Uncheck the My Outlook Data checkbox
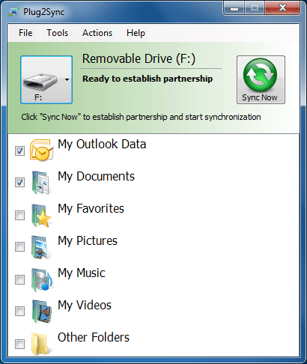Screen dimensions: 307x364 (19, 151)
